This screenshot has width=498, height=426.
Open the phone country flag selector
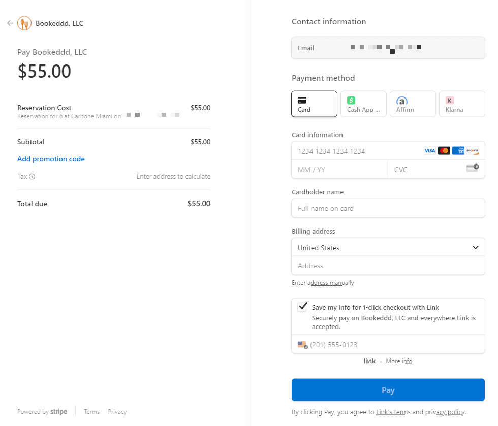(301, 345)
